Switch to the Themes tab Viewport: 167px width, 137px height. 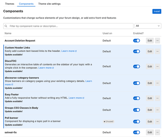pos(10,4)
